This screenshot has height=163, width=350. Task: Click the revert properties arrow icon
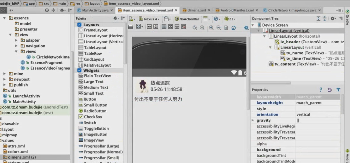329,90
